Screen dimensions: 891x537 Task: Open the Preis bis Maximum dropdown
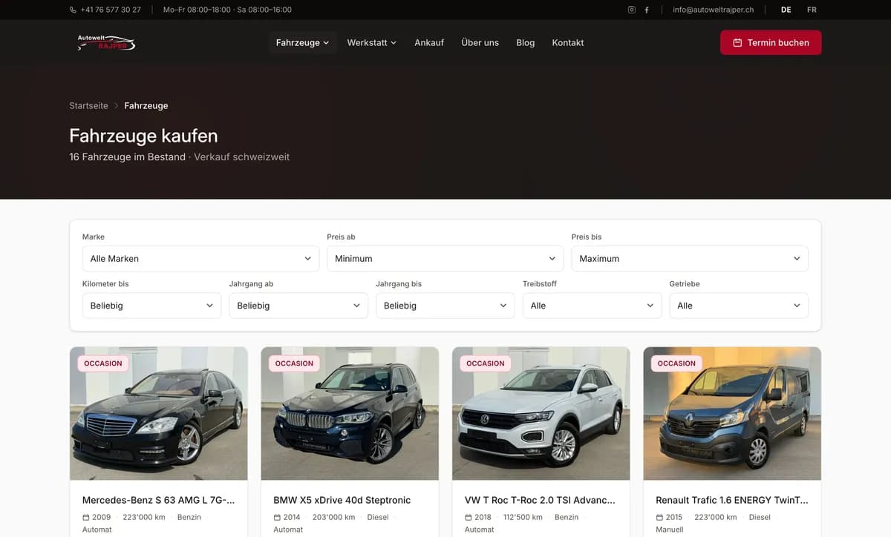[690, 259]
